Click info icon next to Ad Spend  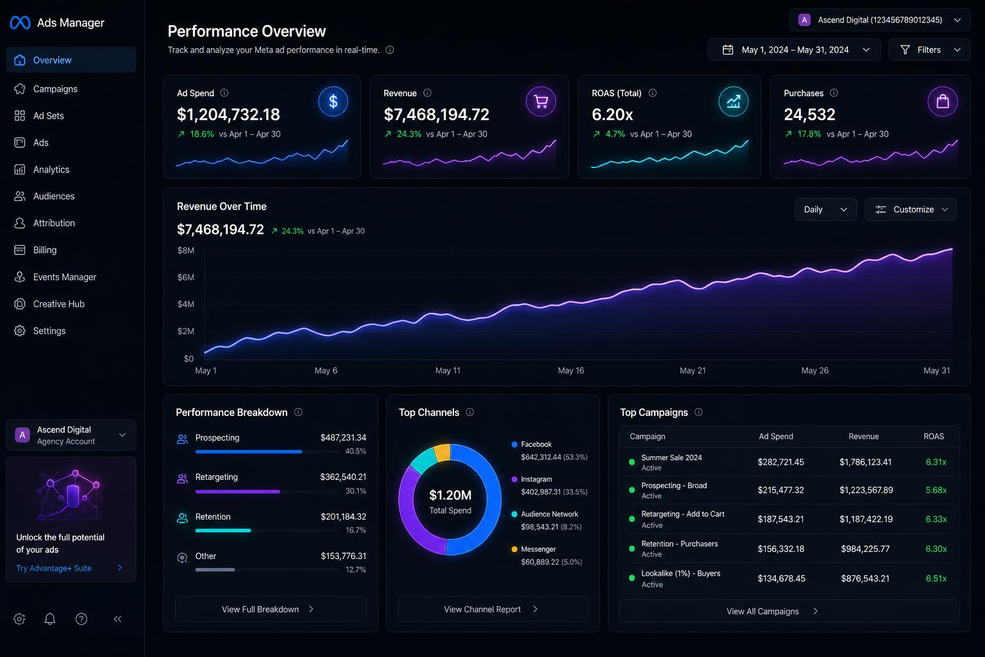[x=224, y=93]
